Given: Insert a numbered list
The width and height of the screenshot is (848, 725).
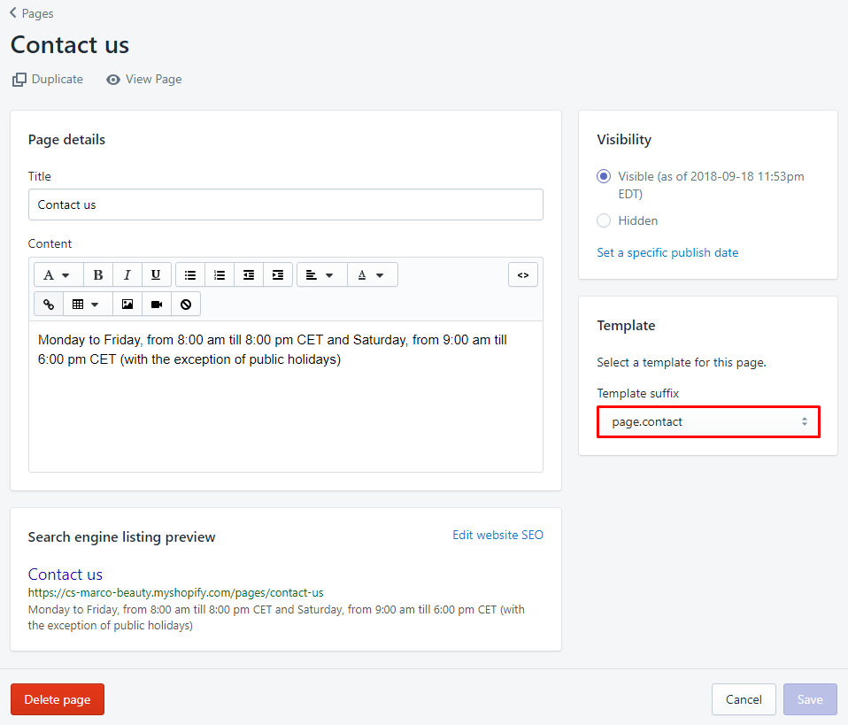Looking at the screenshot, I should 220,274.
